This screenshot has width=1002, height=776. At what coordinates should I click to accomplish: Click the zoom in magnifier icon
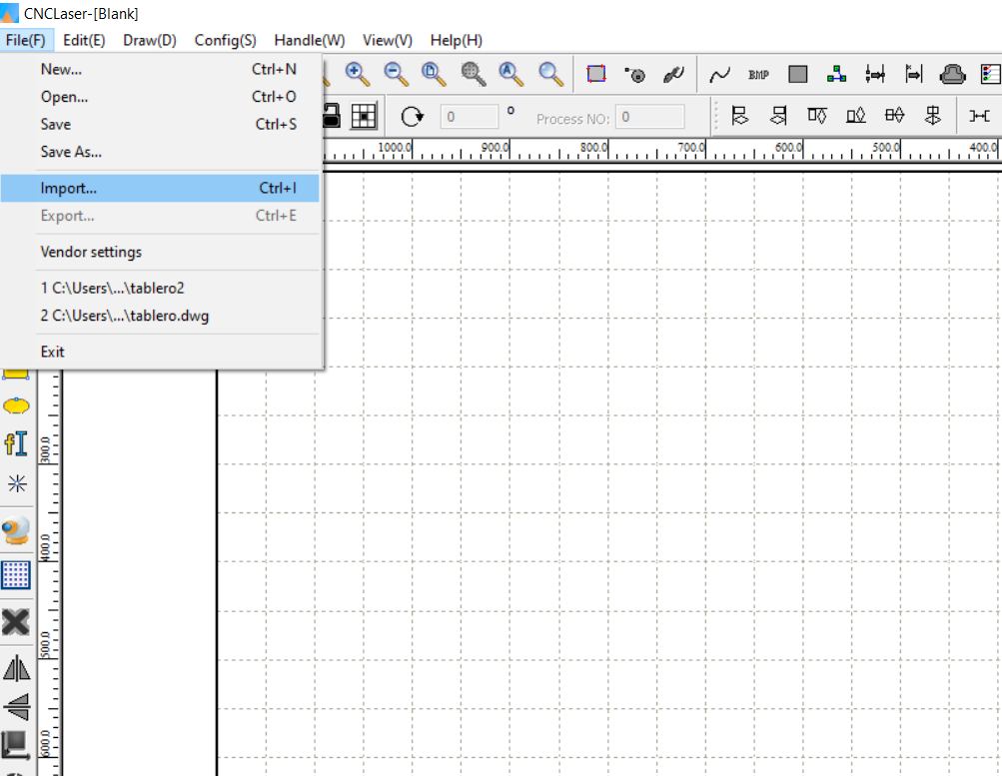357,74
